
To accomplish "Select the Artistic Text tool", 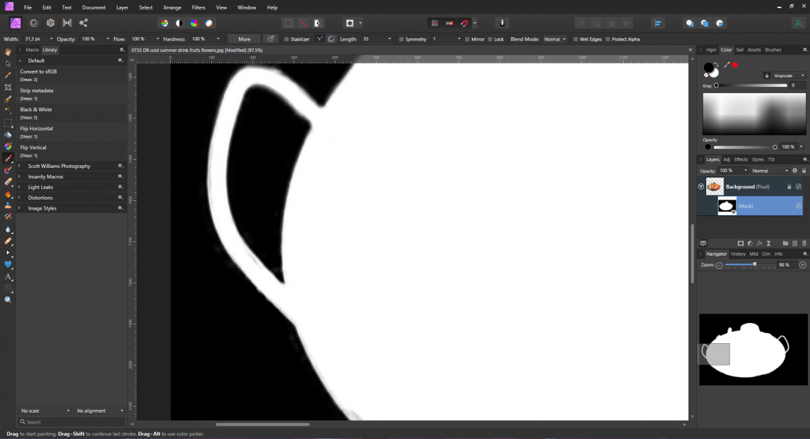I will pos(8,276).
